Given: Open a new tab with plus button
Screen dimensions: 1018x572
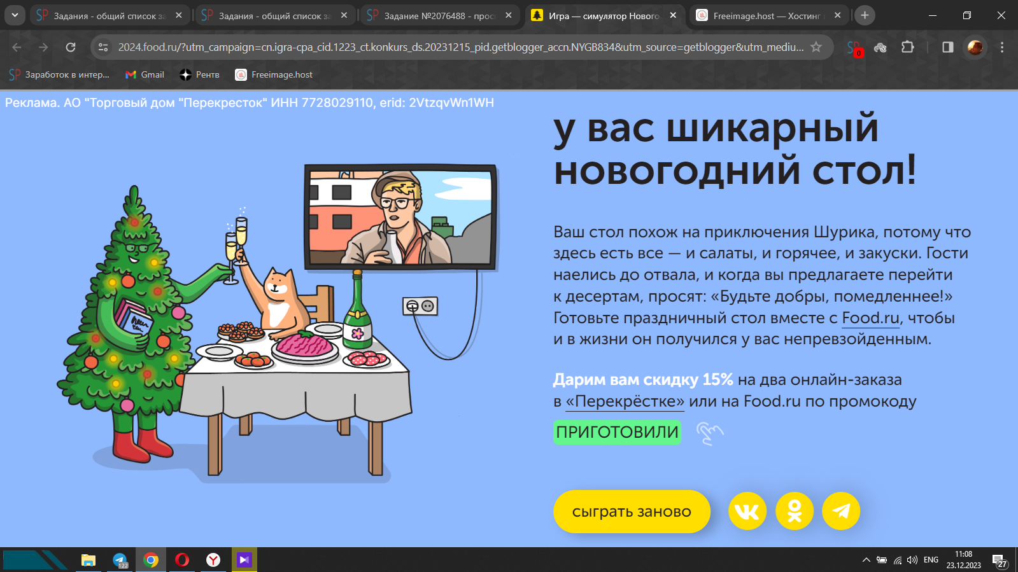Looking at the screenshot, I should (x=865, y=15).
